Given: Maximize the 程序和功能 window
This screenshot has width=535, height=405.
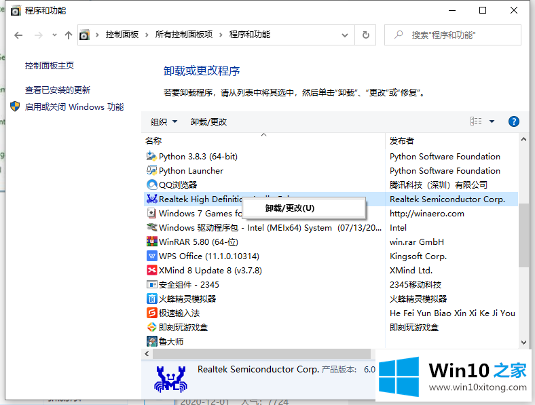Looking at the screenshot, I should pos(483,11).
